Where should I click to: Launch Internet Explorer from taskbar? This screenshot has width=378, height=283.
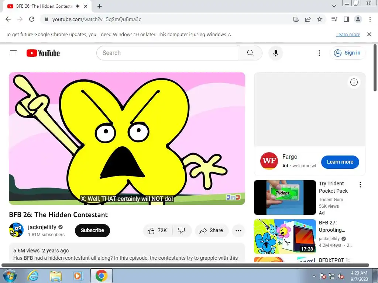[x=33, y=276]
